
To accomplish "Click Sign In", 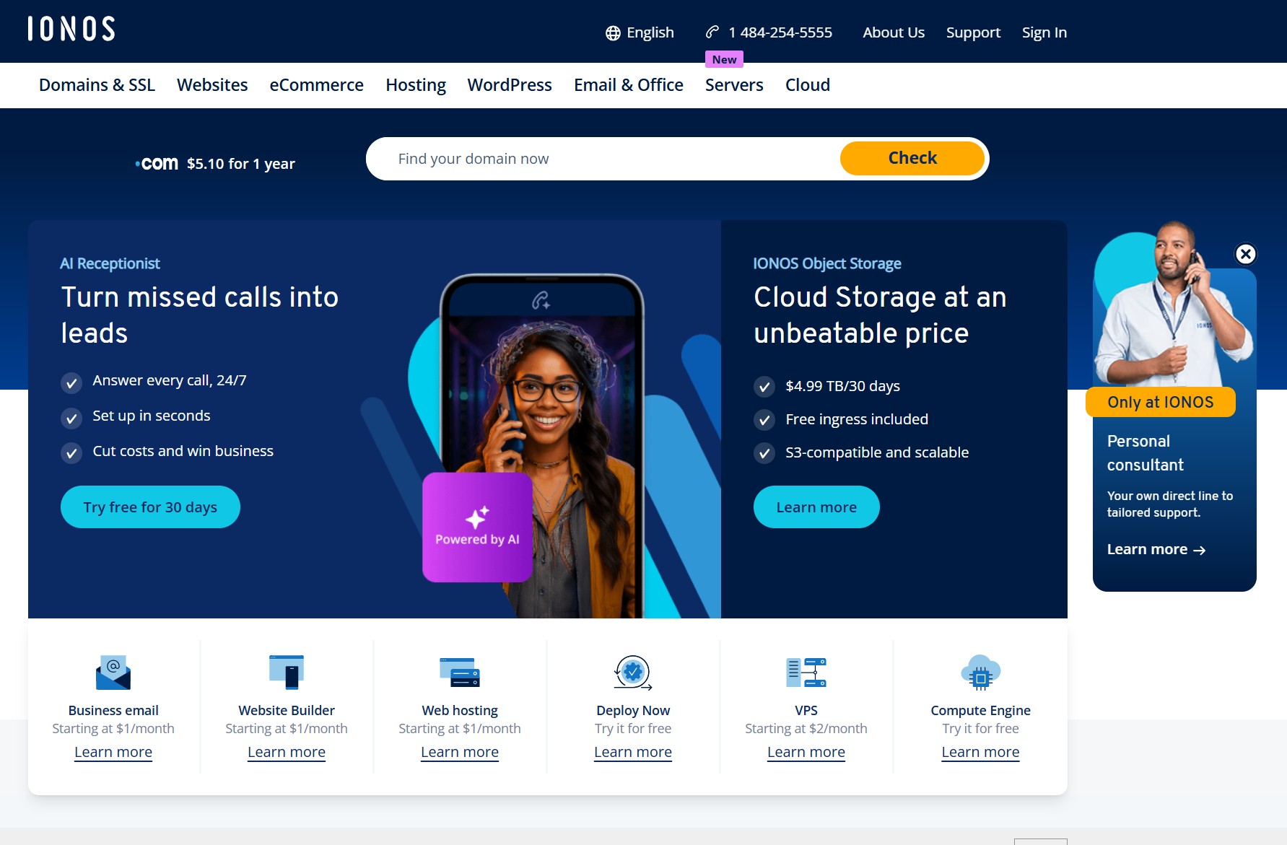I will [x=1044, y=32].
